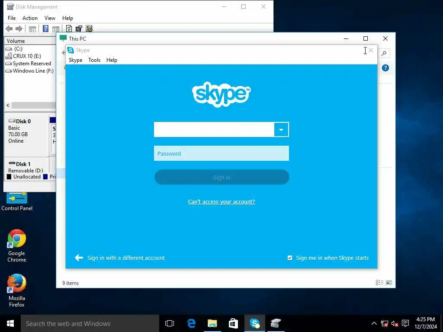Viewport: 443px width, 332px height.
Task: Click the Forward arrow in Disk Management toolbar
Action: click(19, 29)
